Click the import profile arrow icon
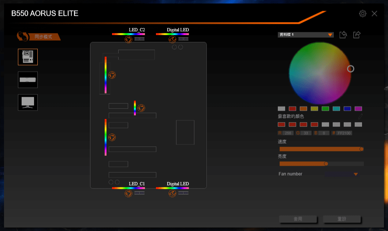 (343, 34)
